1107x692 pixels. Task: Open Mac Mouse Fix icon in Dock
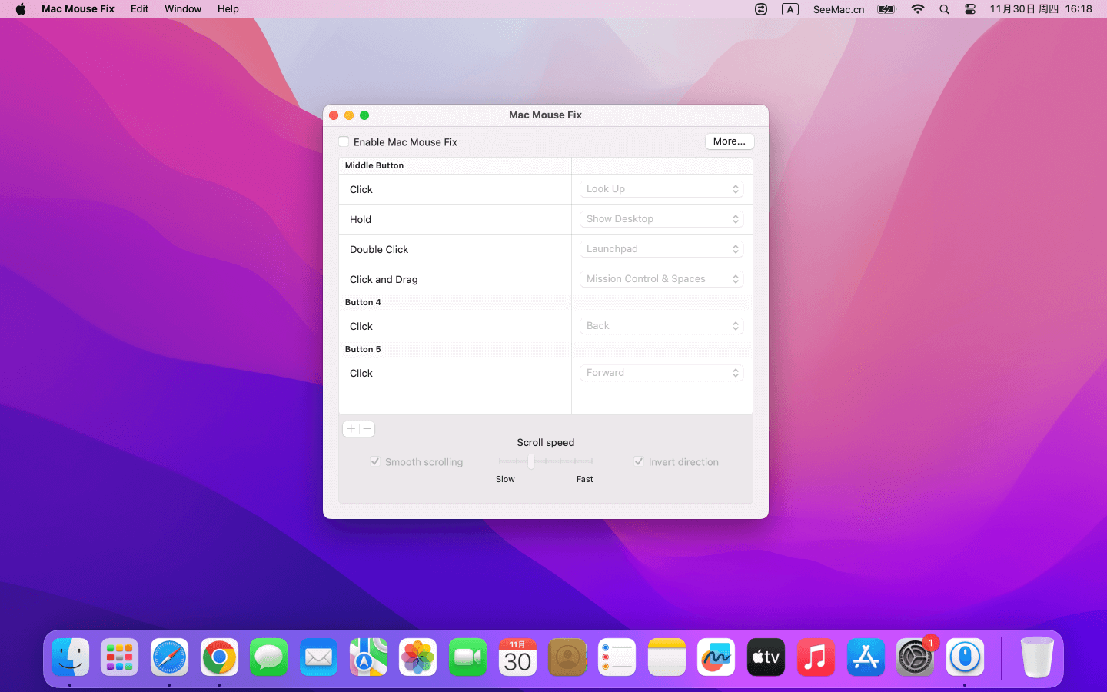tap(965, 657)
